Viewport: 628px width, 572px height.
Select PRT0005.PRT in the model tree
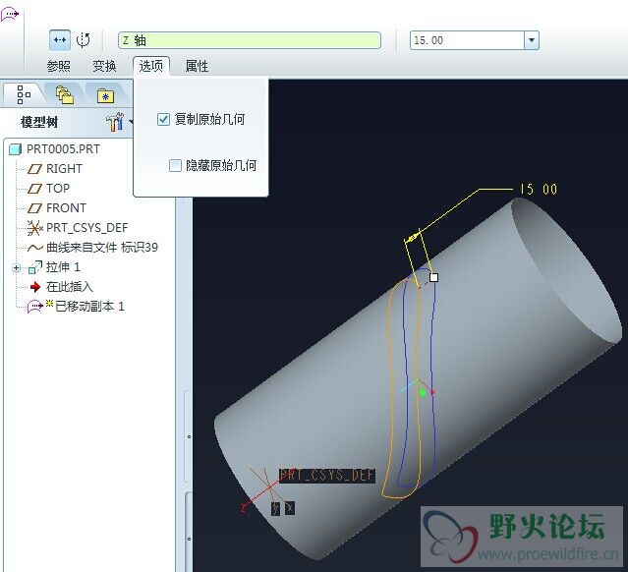click(63, 149)
